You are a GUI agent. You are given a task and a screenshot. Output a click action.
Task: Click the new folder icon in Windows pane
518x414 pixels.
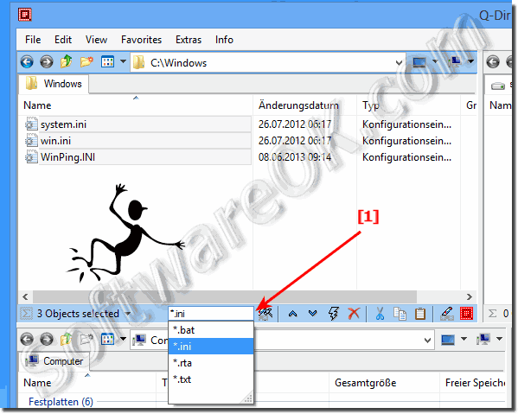click(86, 61)
